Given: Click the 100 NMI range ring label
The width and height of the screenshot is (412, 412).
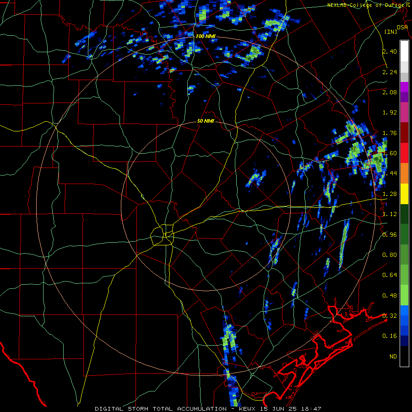Looking at the screenshot, I should (x=206, y=36).
